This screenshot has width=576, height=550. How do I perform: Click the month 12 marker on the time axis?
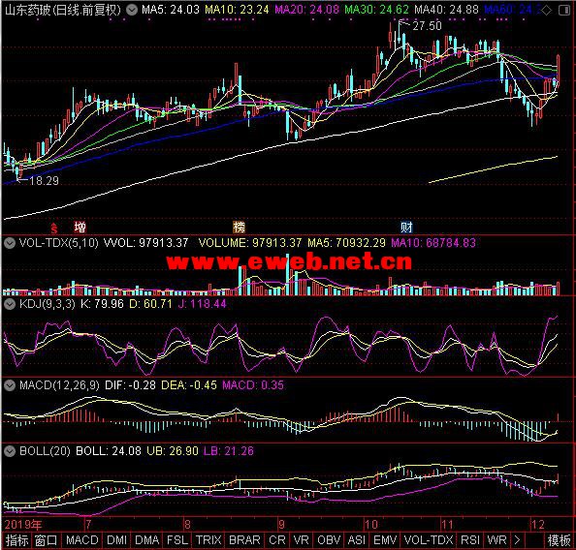pyautogui.click(x=538, y=525)
